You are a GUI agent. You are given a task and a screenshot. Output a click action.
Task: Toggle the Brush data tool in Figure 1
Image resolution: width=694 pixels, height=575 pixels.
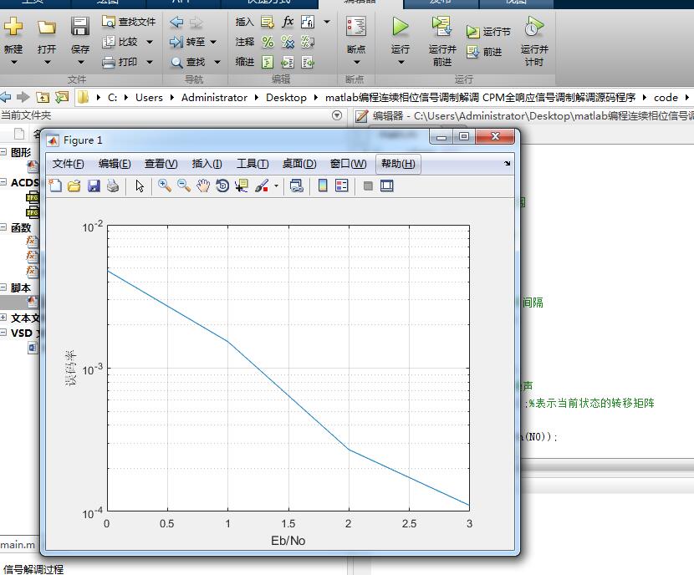(262, 186)
